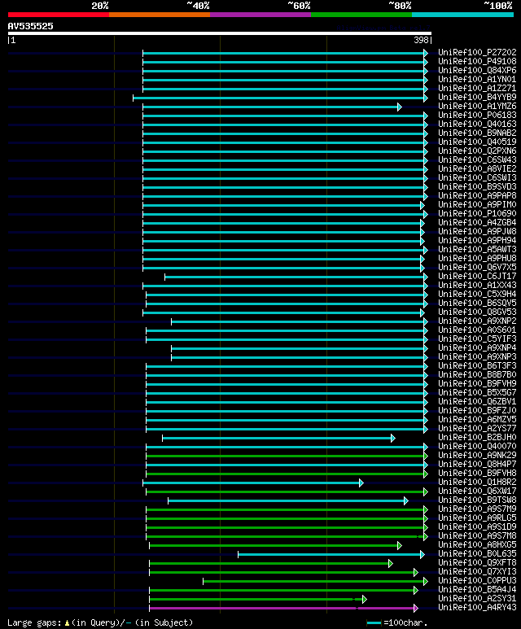This screenshot has height=629, width=521.
Task: Select the UniRef100_A2SY31 label
Action: click(x=477, y=599)
